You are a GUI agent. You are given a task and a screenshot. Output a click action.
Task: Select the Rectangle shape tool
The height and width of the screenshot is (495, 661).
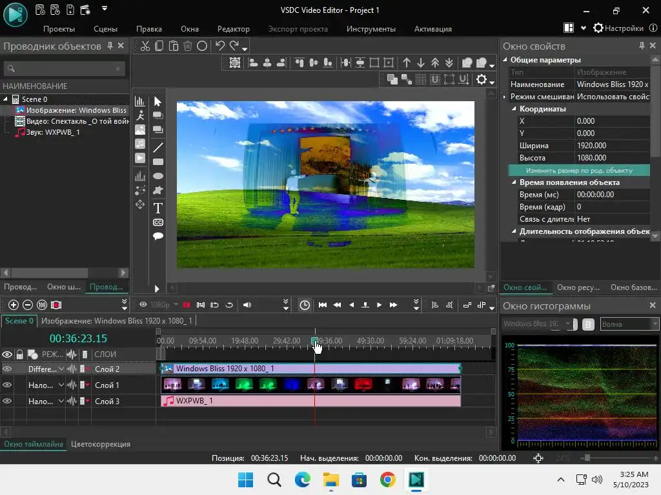pos(158,162)
